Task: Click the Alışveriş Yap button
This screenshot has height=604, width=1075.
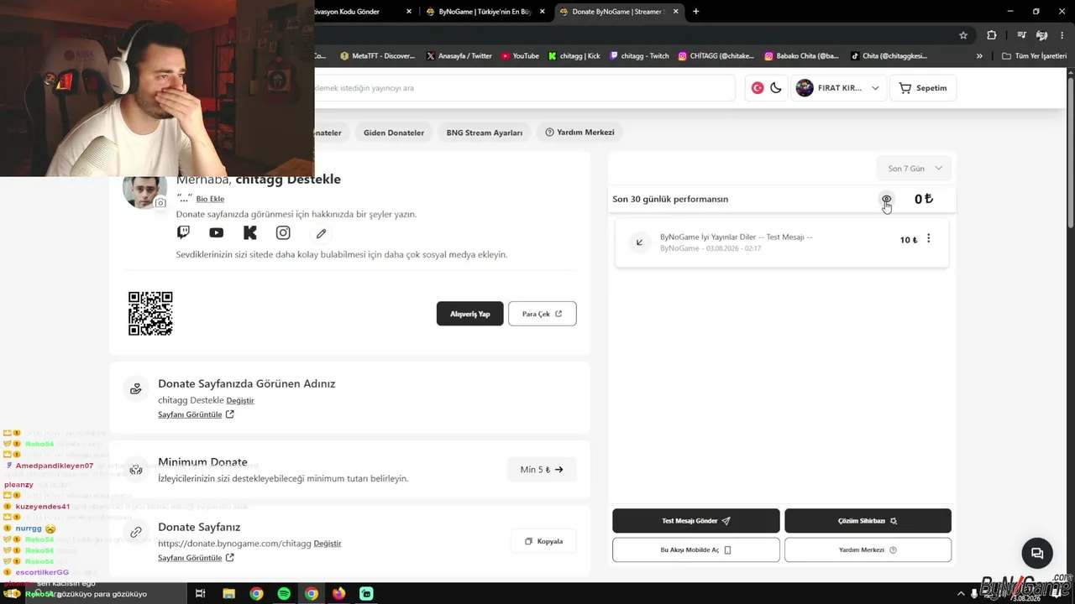Action: click(469, 314)
